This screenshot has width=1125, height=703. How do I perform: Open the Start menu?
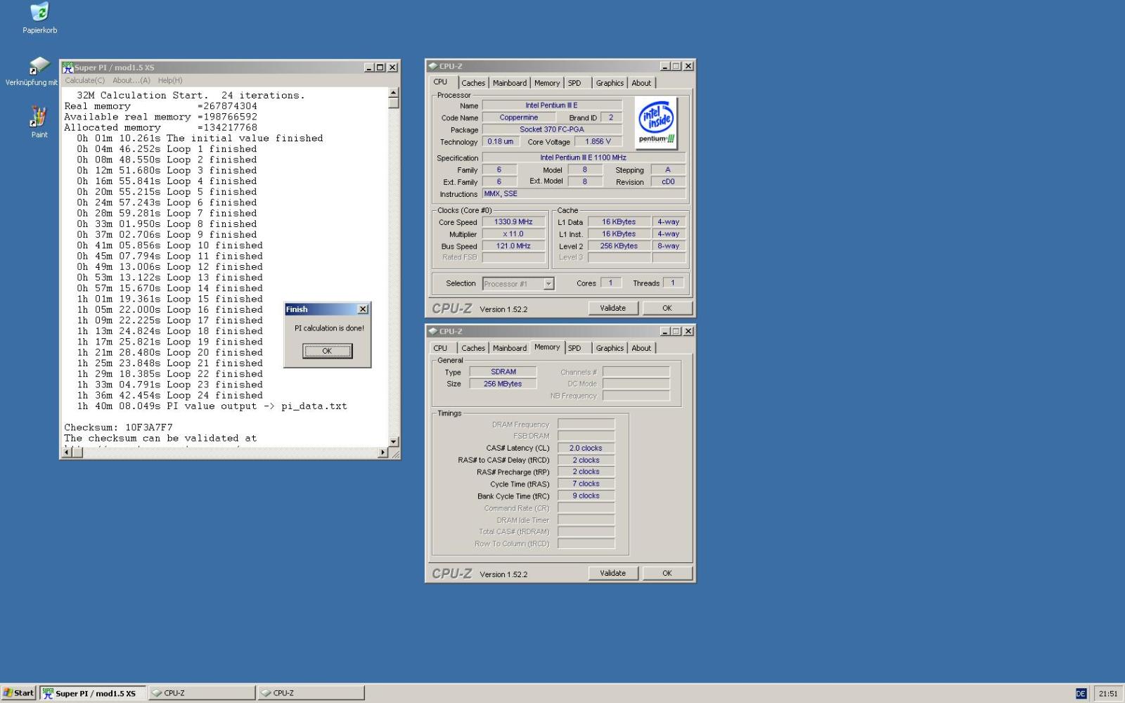18,693
